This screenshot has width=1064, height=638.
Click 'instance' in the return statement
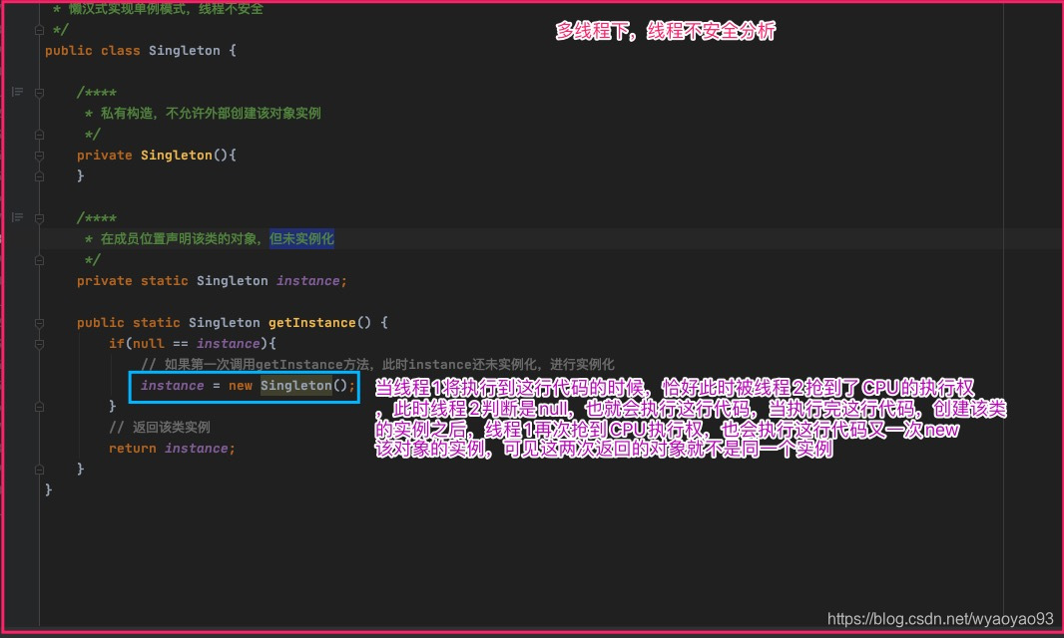(197, 449)
